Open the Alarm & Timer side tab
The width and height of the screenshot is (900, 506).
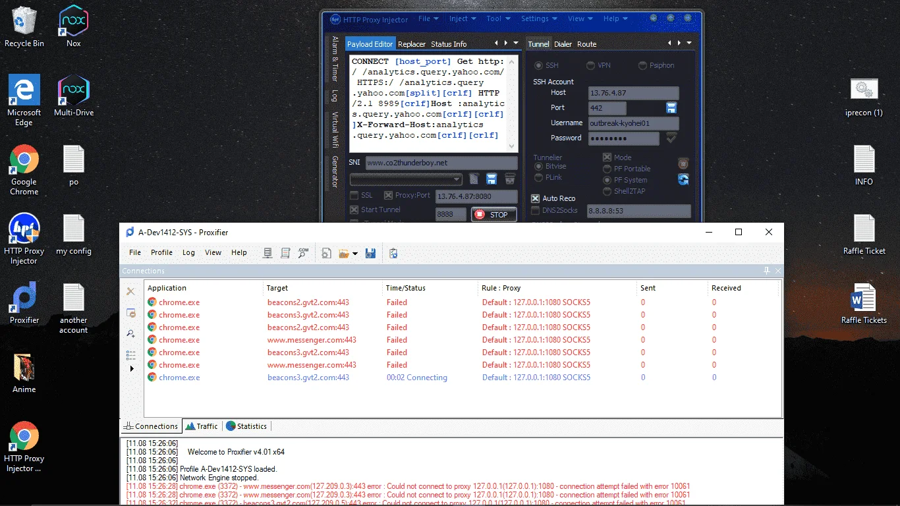click(335, 59)
